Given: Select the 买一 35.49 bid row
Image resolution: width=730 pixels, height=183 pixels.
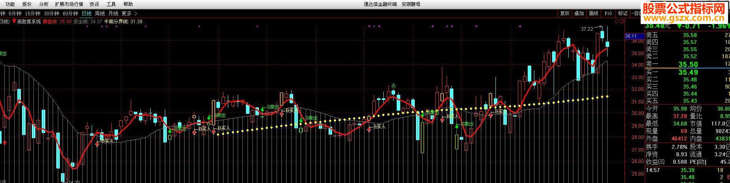Looking at the screenshot, I should click(x=687, y=72).
